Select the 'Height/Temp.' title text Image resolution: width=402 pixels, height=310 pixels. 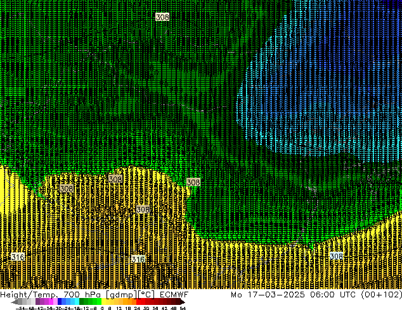coord(28,295)
